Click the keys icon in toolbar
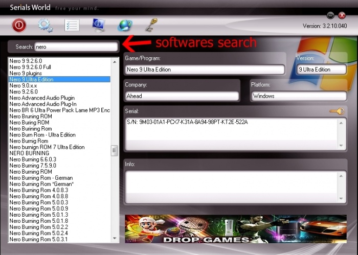 pyautogui.click(x=151, y=25)
